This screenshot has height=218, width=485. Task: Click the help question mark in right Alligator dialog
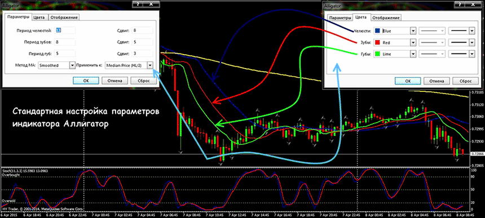pyautogui.click(x=459, y=5)
